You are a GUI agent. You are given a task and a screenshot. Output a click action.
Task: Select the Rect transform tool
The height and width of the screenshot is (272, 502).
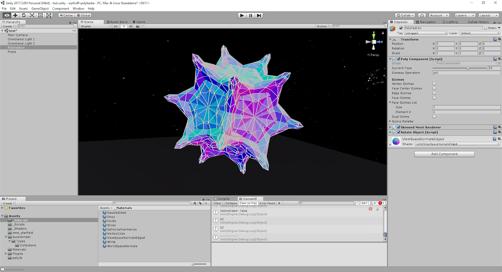(40, 15)
